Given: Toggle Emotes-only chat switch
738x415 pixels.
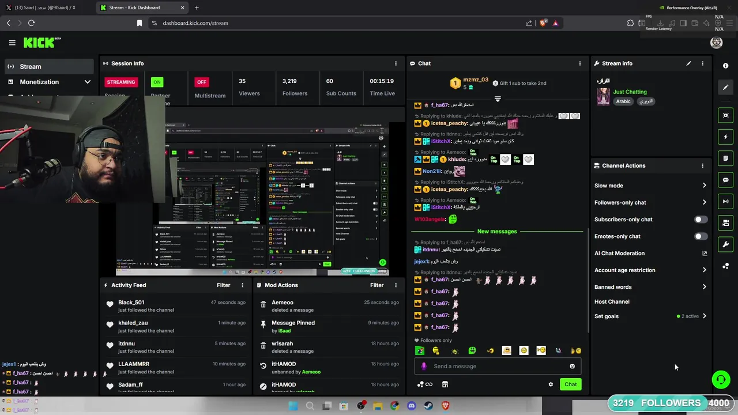Looking at the screenshot, I should point(701,236).
